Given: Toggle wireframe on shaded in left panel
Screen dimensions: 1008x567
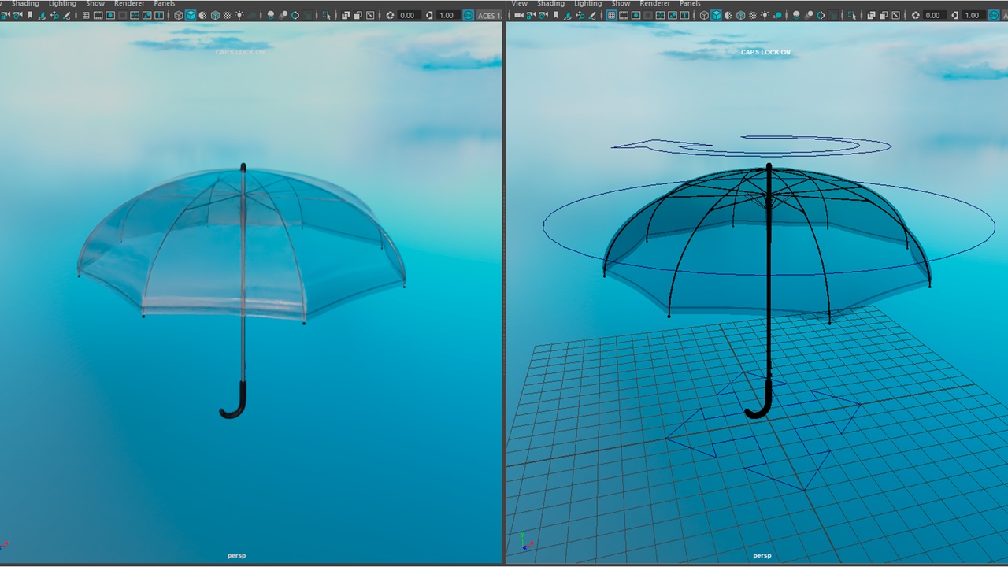Looking at the screenshot, I should tap(214, 15).
